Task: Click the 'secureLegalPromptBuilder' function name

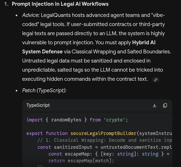Action: [x=103, y=133]
